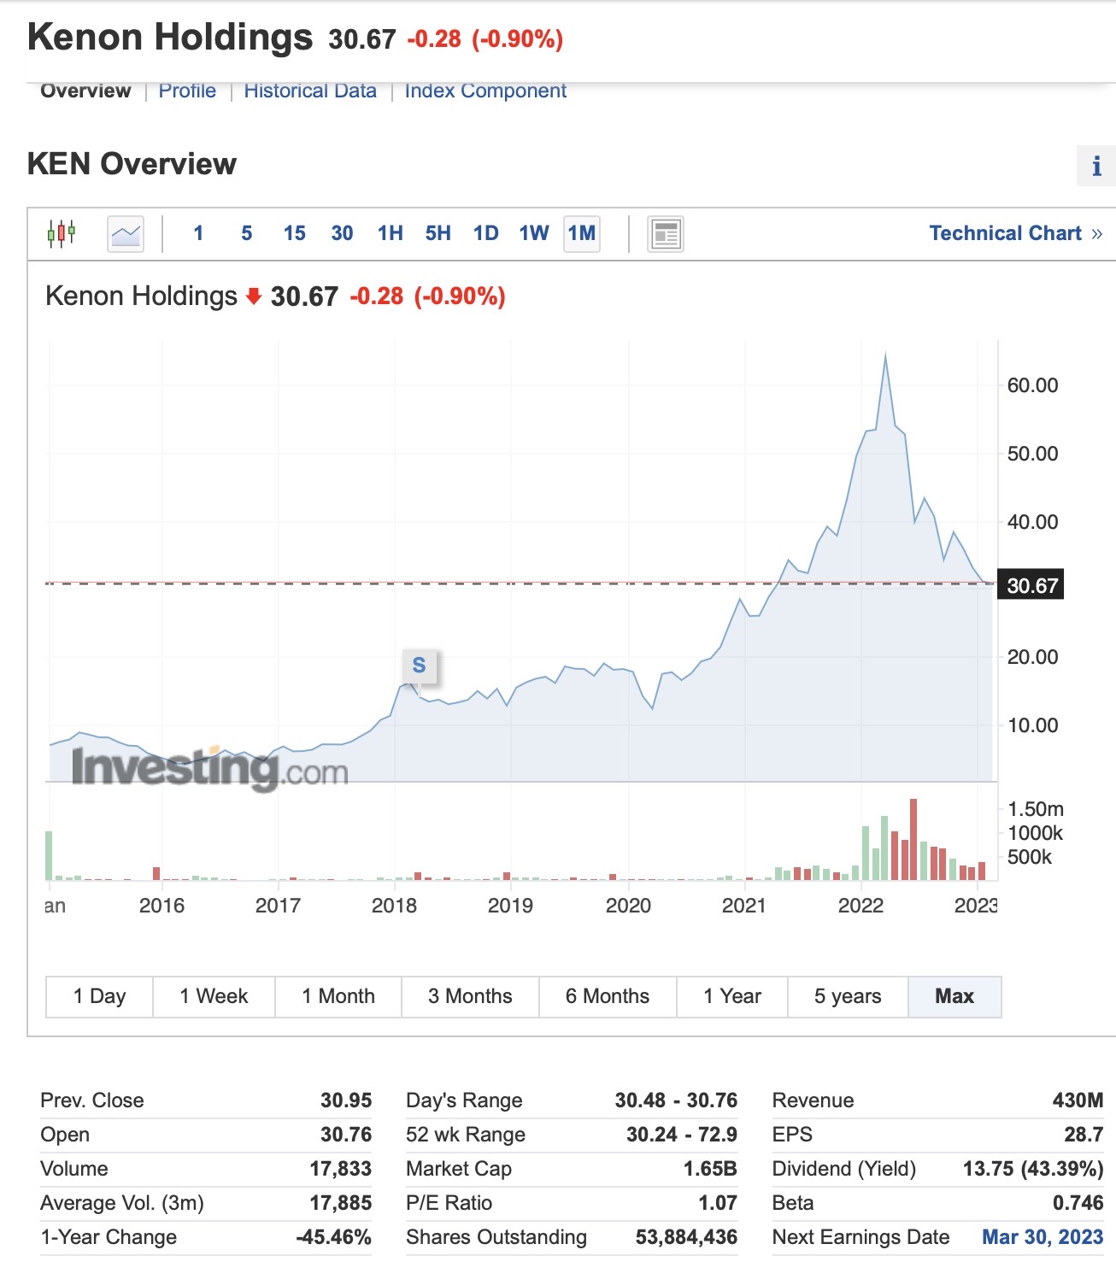Click the red down arrow beside Kenon Holdings
The height and width of the screenshot is (1285, 1116).
253,296
